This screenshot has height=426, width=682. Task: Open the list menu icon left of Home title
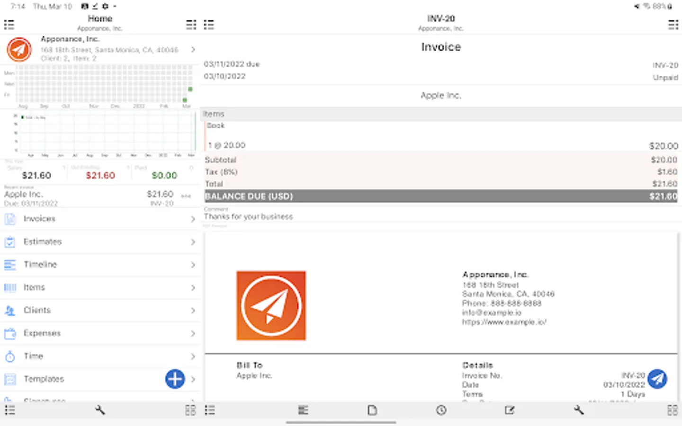(x=9, y=25)
